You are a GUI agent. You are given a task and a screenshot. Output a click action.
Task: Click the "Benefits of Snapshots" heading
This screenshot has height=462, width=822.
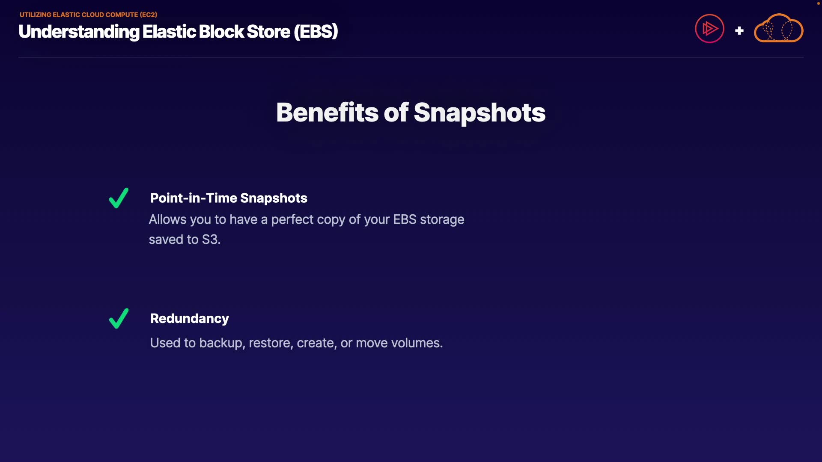click(411, 113)
